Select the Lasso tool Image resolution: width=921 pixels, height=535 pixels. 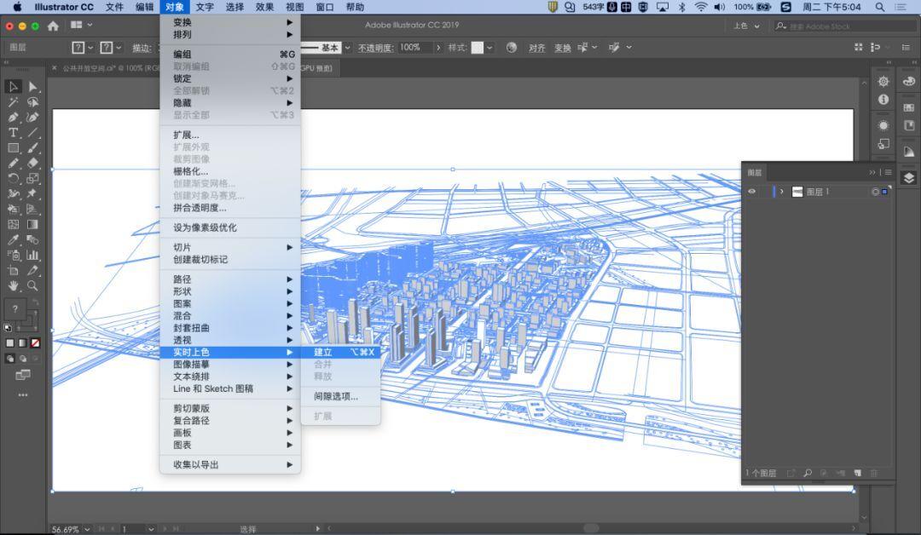(33, 102)
